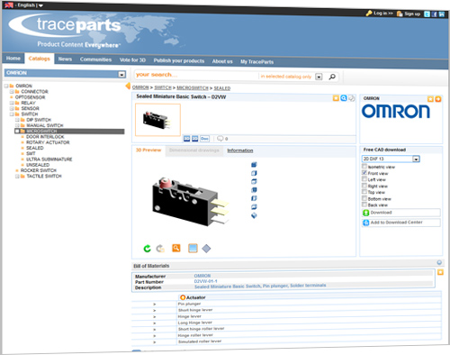
Task: Uncheck the Front view checkbox
Action: pos(364,173)
